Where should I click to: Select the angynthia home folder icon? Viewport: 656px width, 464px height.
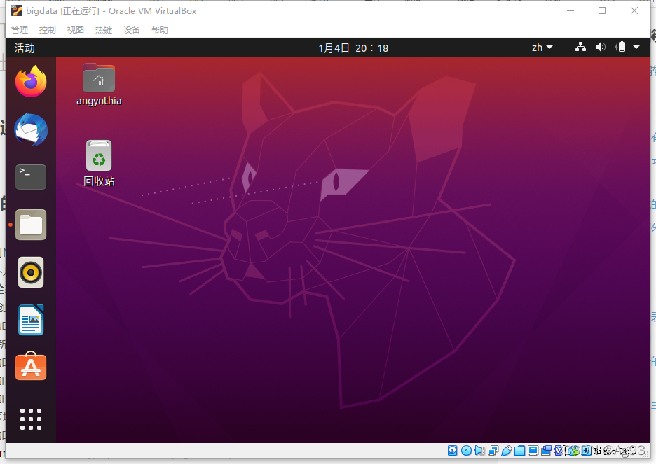tap(99, 78)
